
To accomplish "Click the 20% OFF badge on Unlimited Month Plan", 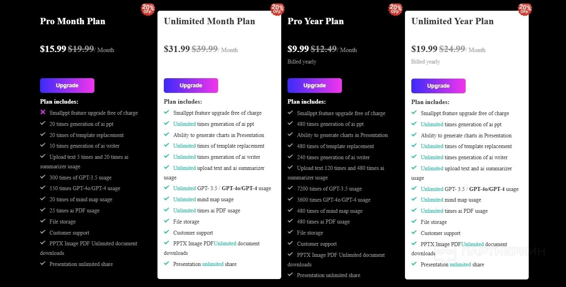I will tap(277, 10).
